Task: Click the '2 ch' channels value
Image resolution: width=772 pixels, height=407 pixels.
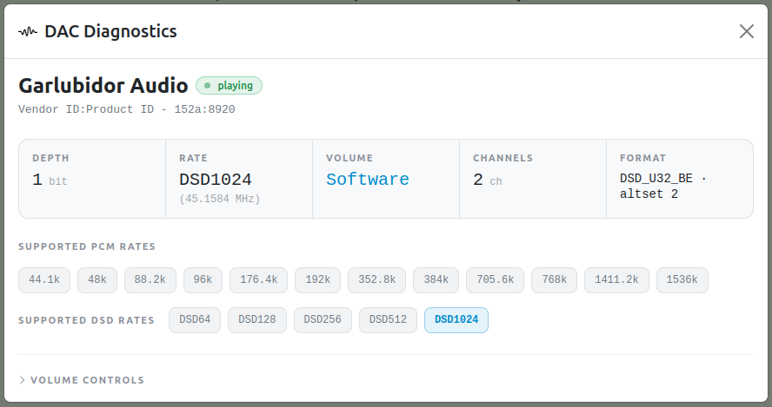Action: [x=488, y=180]
